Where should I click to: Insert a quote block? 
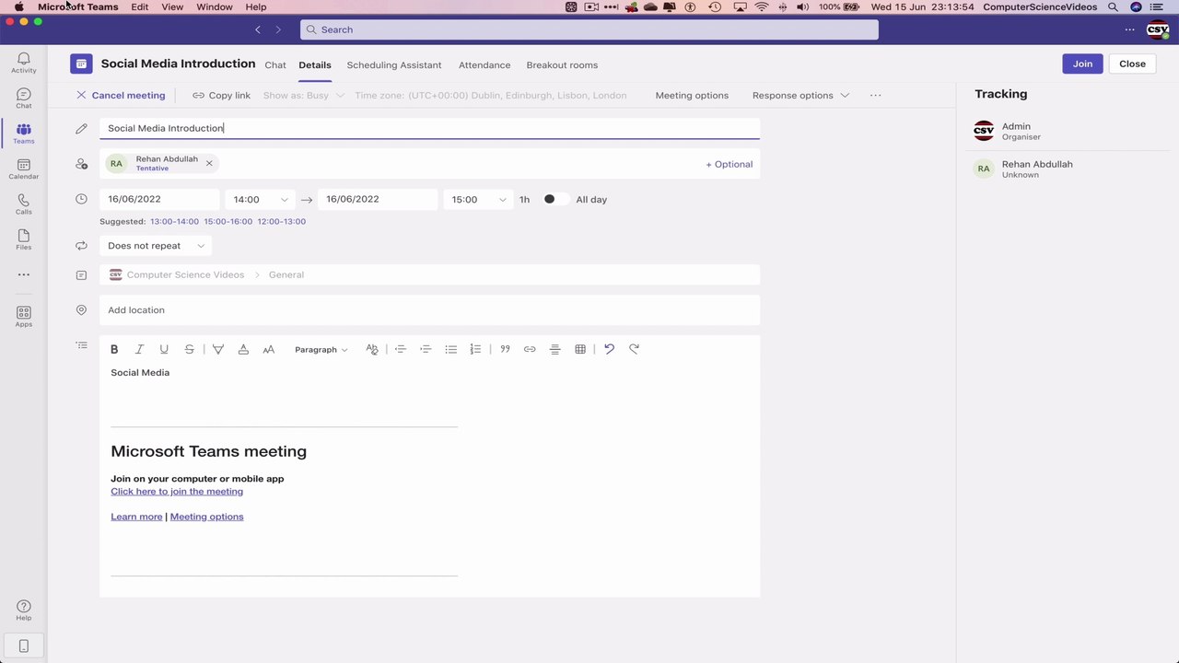click(x=505, y=349)
